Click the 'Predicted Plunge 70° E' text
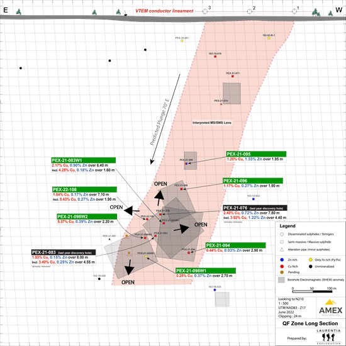 pyautogui.click(x=159, y=122)
